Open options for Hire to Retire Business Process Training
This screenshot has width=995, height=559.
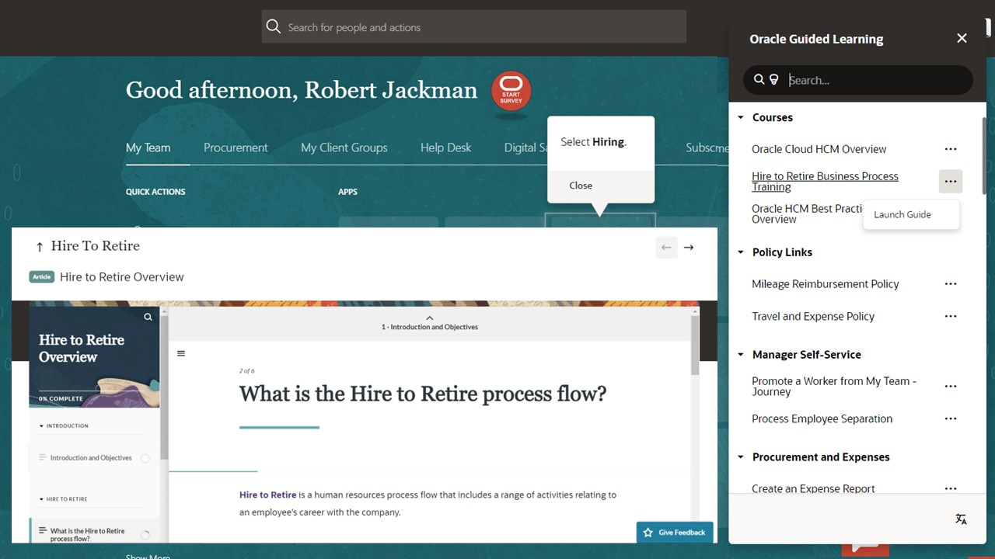click(951, 182)
